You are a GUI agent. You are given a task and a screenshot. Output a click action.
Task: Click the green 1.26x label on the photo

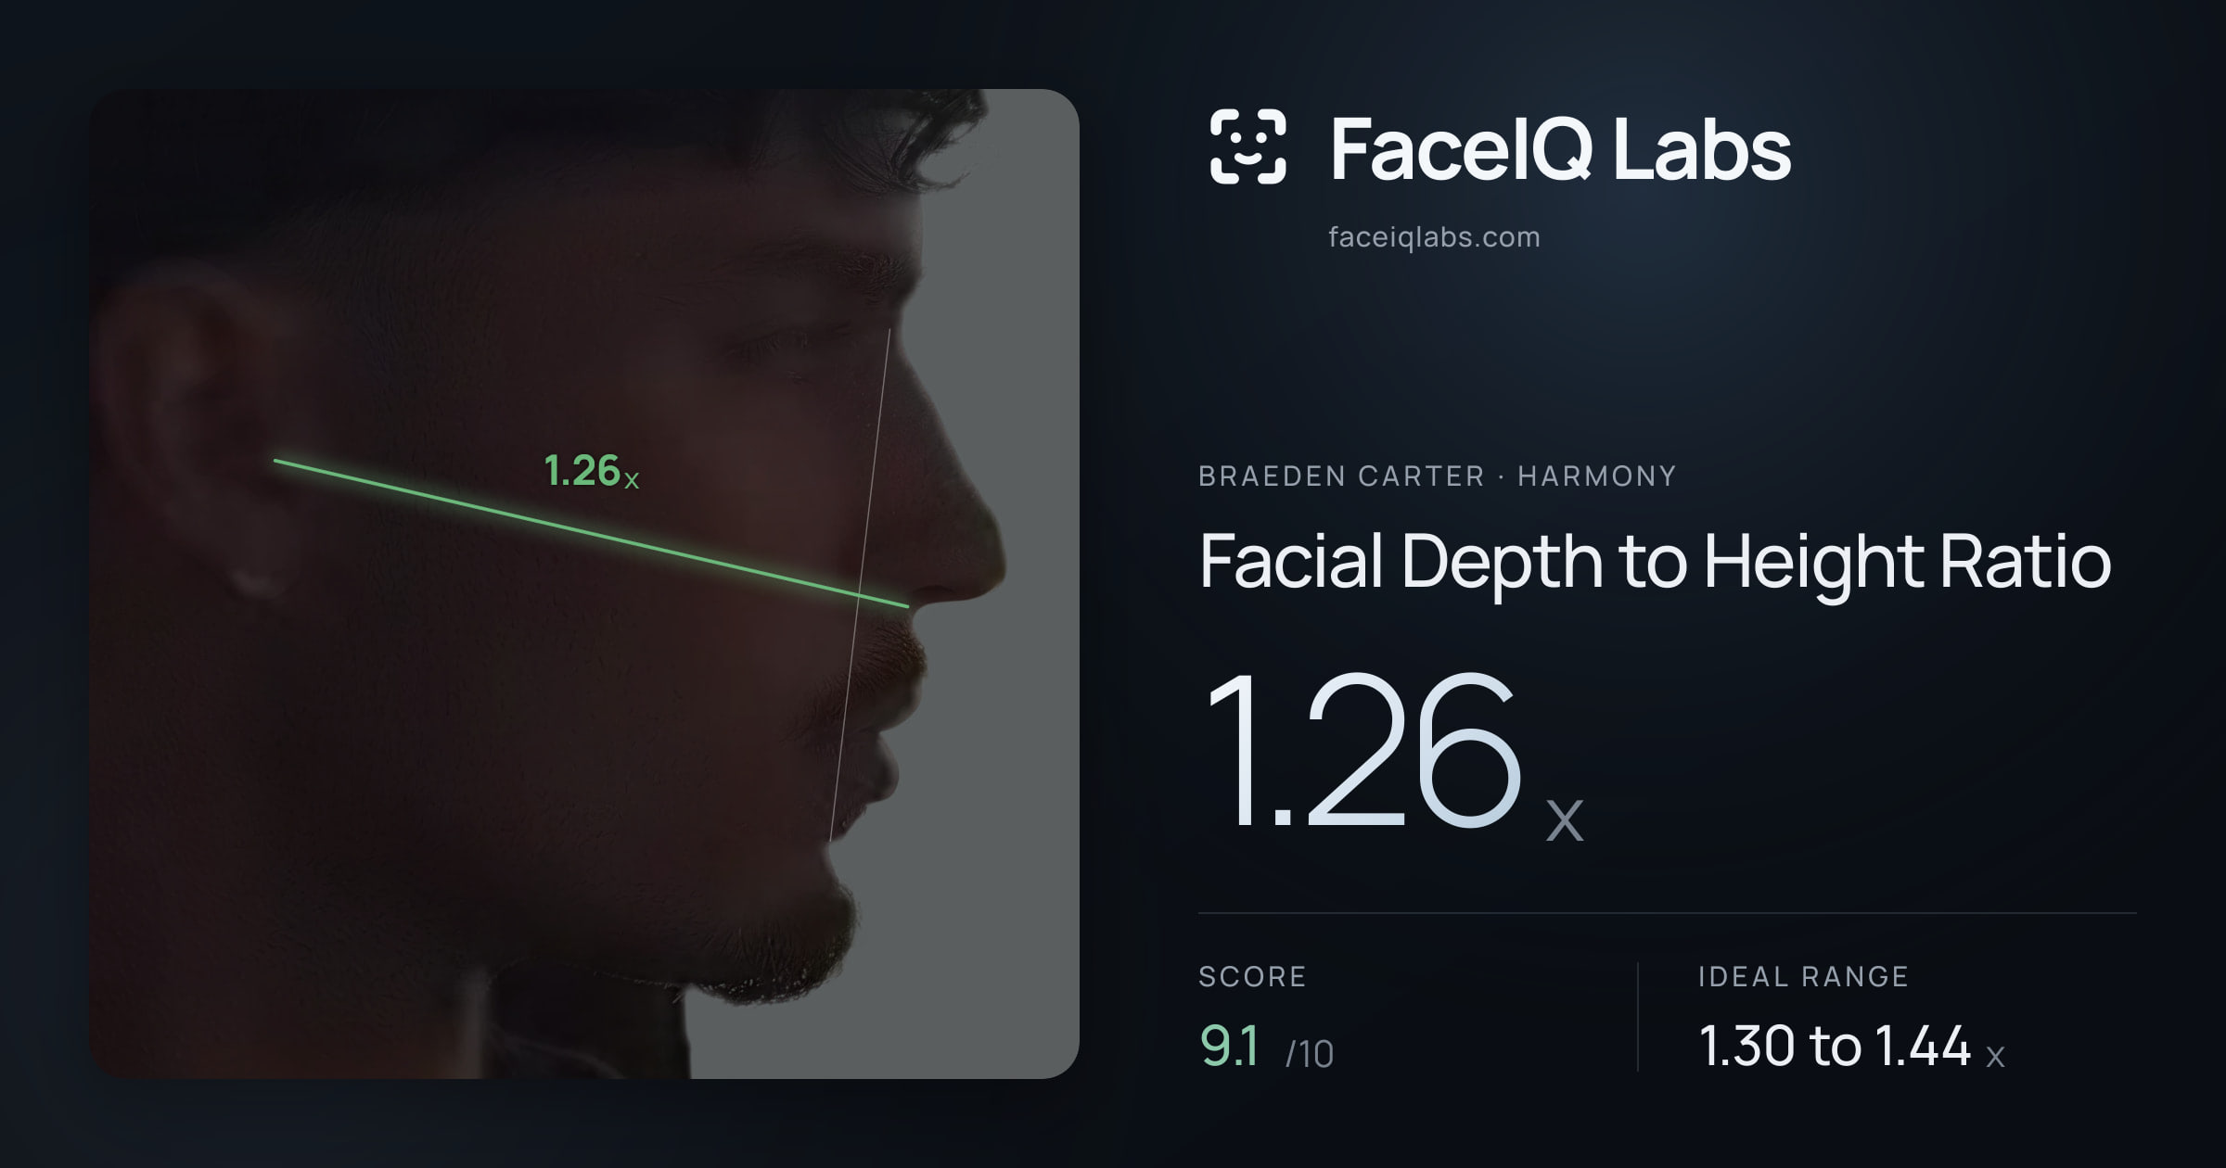(x=592, y=471)
